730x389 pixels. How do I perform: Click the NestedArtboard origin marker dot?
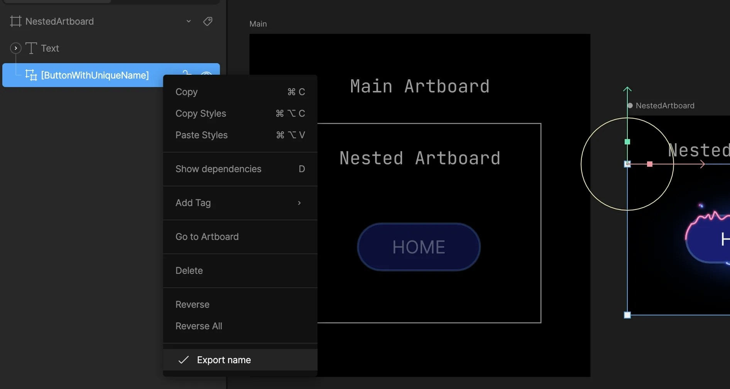click(x=630, y=106)
